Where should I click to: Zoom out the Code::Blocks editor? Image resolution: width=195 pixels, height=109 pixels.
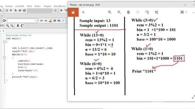pos(12,25)
